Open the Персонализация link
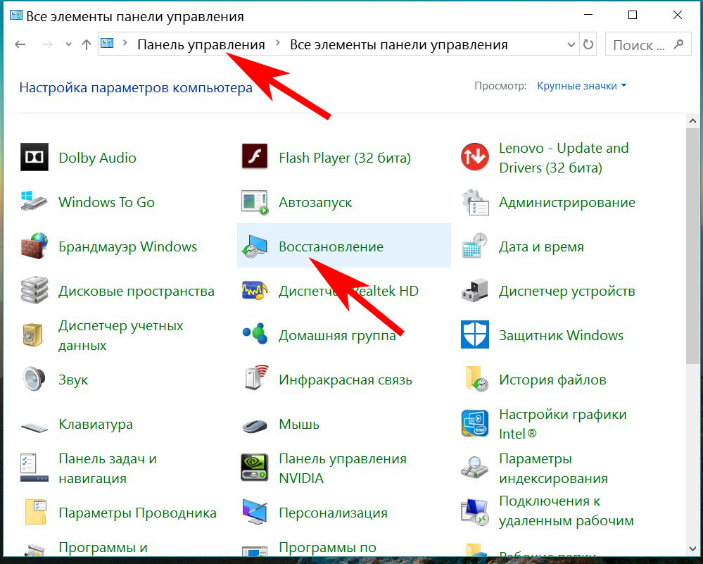 point(333,513)
